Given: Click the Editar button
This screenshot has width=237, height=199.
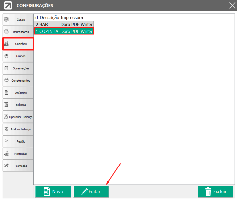Looking at the screenshot, I should coord(91,191).
